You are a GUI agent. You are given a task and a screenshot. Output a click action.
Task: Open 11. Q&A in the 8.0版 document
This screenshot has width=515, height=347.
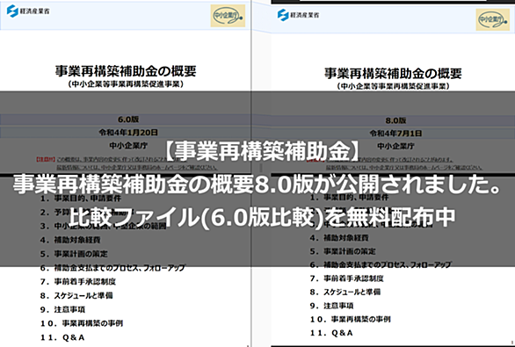pos(331,333)
